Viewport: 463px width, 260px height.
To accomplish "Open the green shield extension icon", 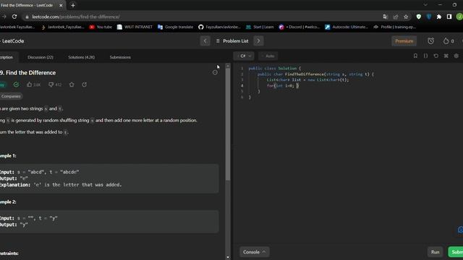I will click(418, 17).
